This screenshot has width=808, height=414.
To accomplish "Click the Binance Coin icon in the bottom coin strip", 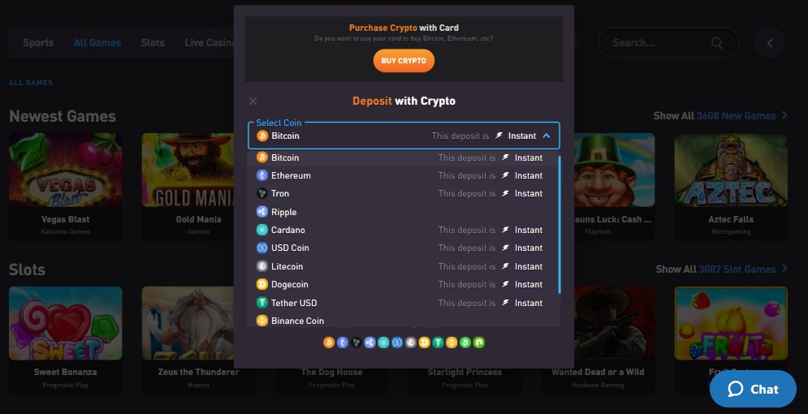I will click(452, 343).
